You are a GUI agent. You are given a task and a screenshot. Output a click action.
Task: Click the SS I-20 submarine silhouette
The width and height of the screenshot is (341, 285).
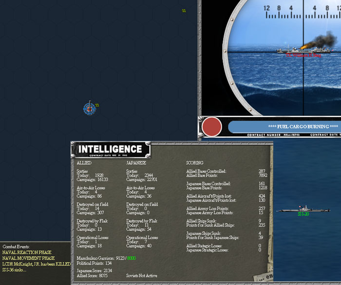click(x=303, y=209)
